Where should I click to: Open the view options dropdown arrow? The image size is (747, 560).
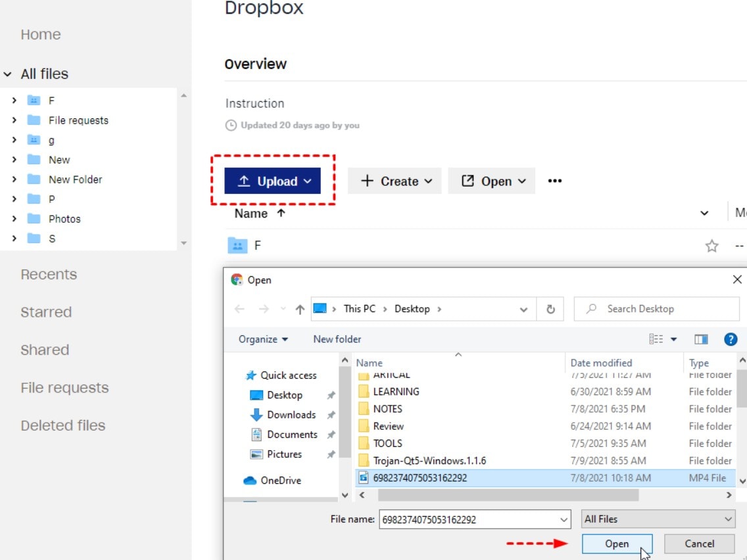click(x=673, y=339)
